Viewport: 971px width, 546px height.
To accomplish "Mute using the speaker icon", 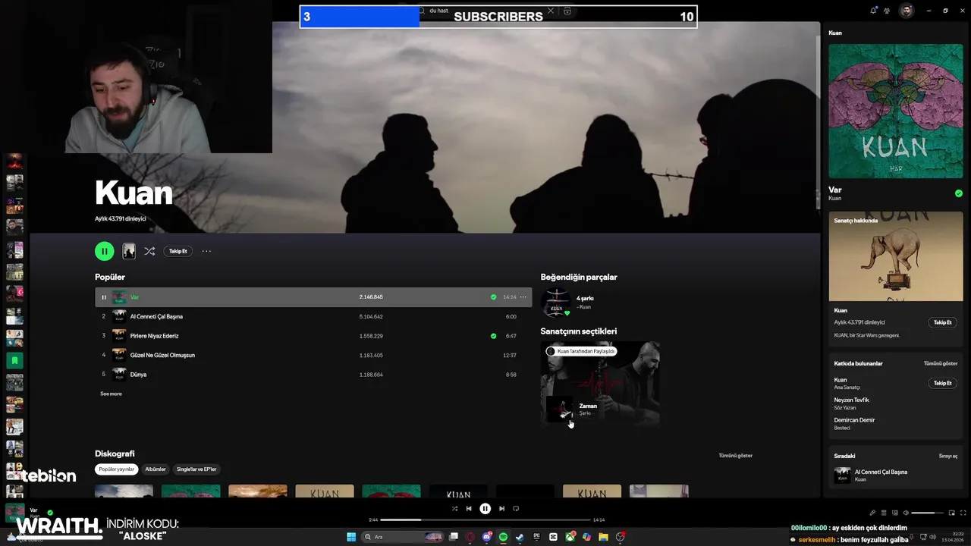I will click(x=905, y=513).
